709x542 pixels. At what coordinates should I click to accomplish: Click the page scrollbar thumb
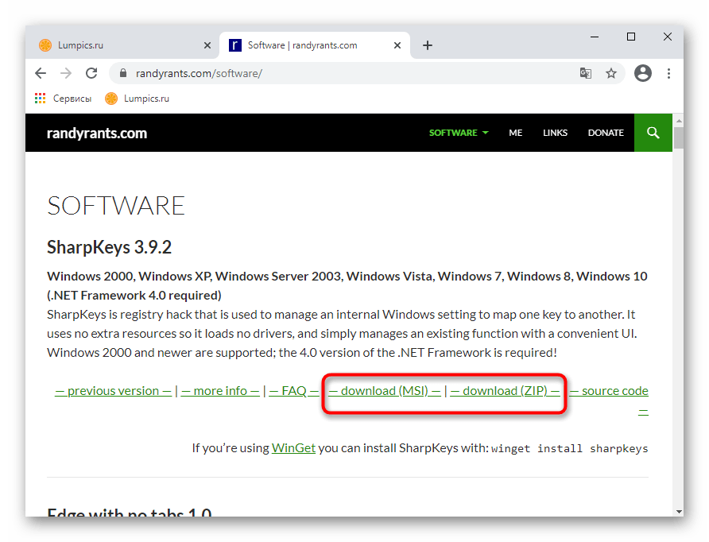click(x=678, y=137)
